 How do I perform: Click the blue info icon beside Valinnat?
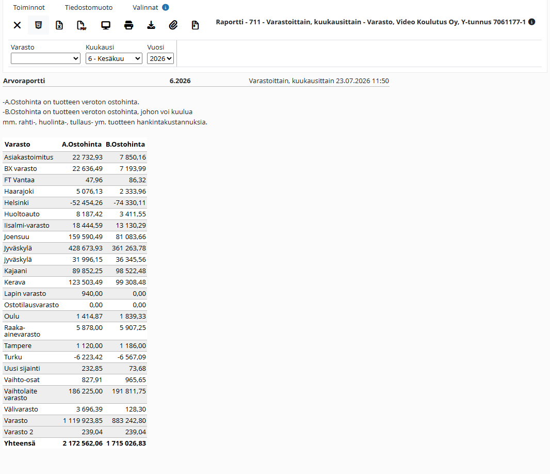click(166, 7)
